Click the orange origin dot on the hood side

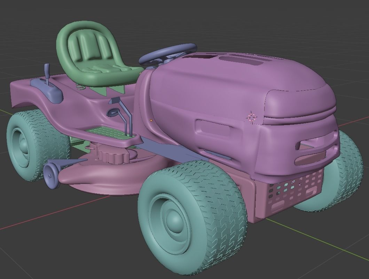tap(151, 121)
